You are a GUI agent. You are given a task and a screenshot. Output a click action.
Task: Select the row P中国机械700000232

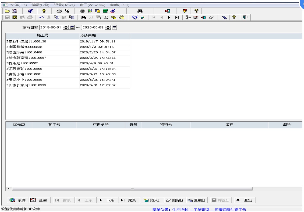pyautogui.click(x=68, y=47)
